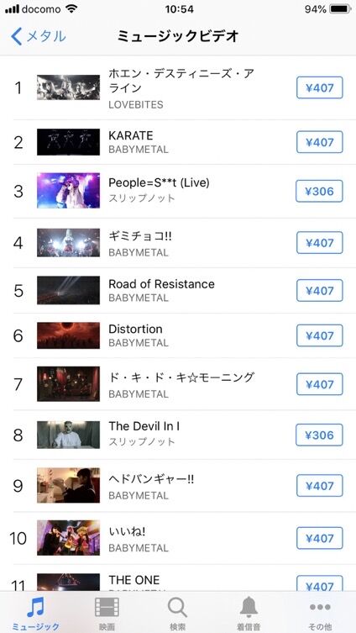The width and height of the screenshot is (356, 633).
Task: Buy KARATE video for ¥407
Action: [x=320, y=142]
